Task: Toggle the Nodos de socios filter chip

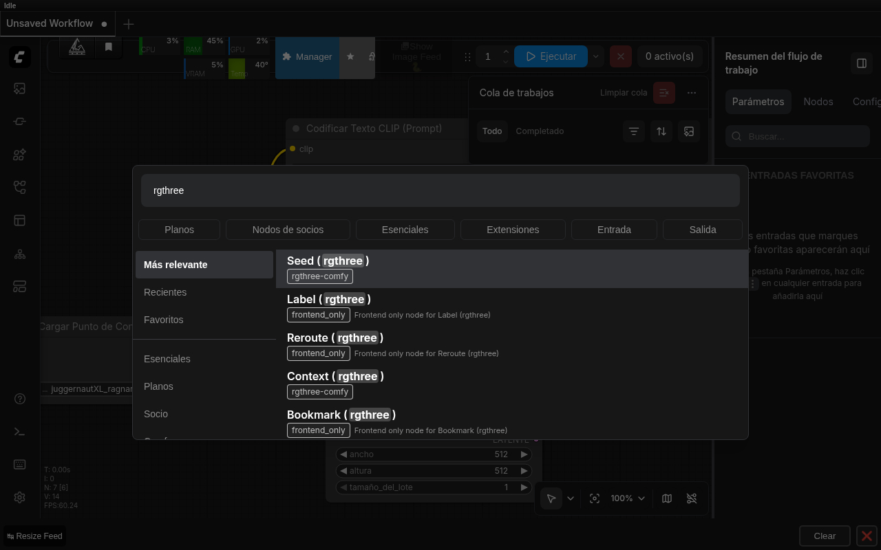Action: click(x=288, y=230)
